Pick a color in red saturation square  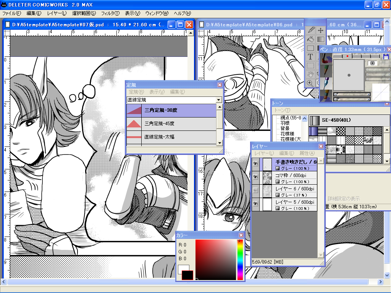[216, 259]
